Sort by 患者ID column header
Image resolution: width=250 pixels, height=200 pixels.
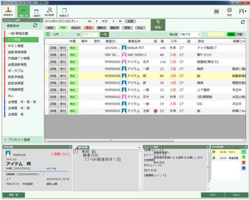[x=111, y=41]
